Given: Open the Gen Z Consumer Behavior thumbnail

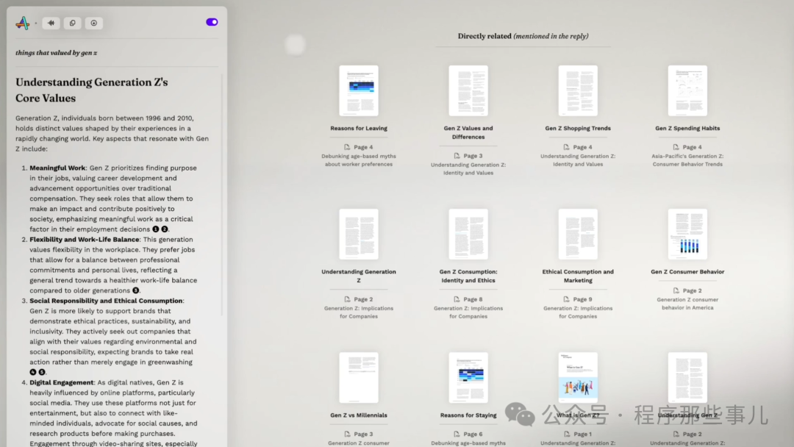Looking at the screenshot, I should click(687, 234).
